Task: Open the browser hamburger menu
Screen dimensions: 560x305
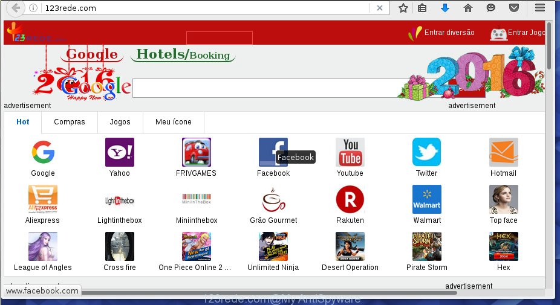Action: (540, 8)
